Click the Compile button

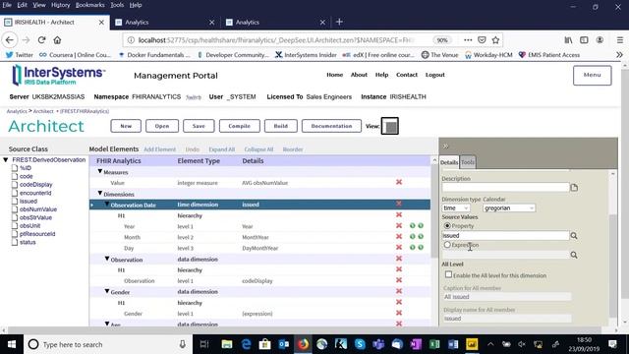240,126
